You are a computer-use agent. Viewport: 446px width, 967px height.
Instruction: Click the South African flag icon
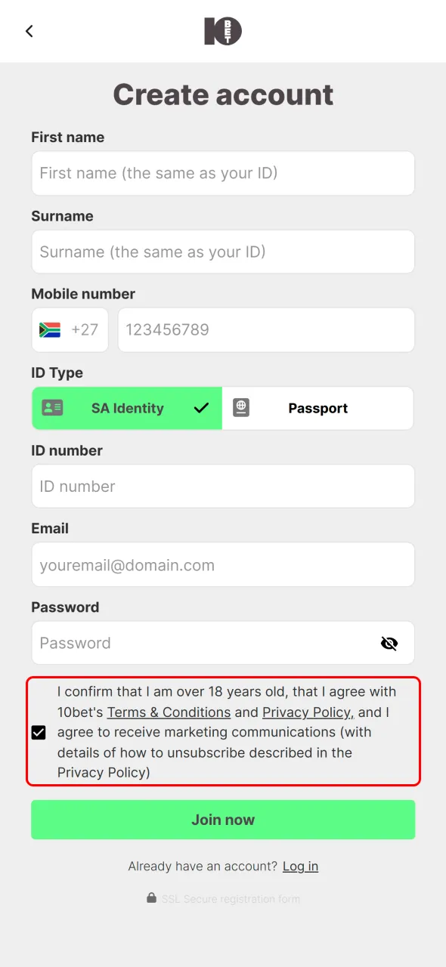(x=48, y=329)
